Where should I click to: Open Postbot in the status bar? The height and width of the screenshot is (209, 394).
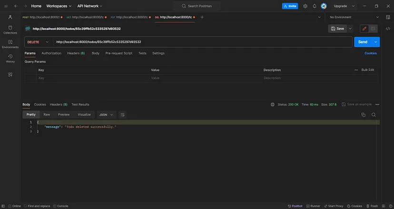coord(295,206)
